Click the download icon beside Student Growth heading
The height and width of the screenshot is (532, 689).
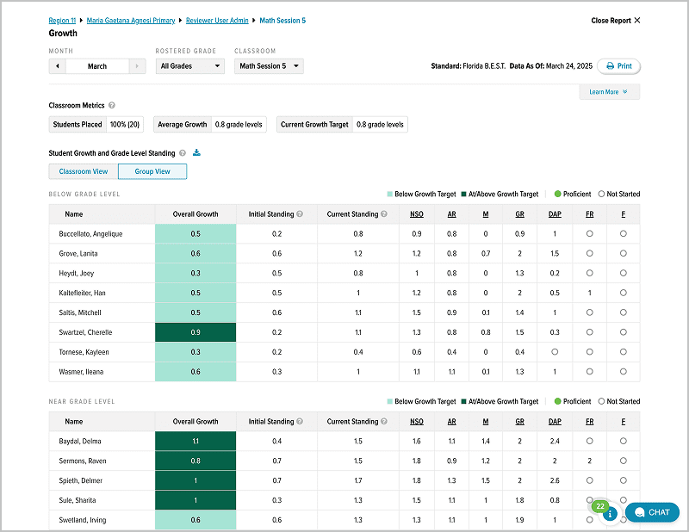pyautogui.click(x=196, y=153)
